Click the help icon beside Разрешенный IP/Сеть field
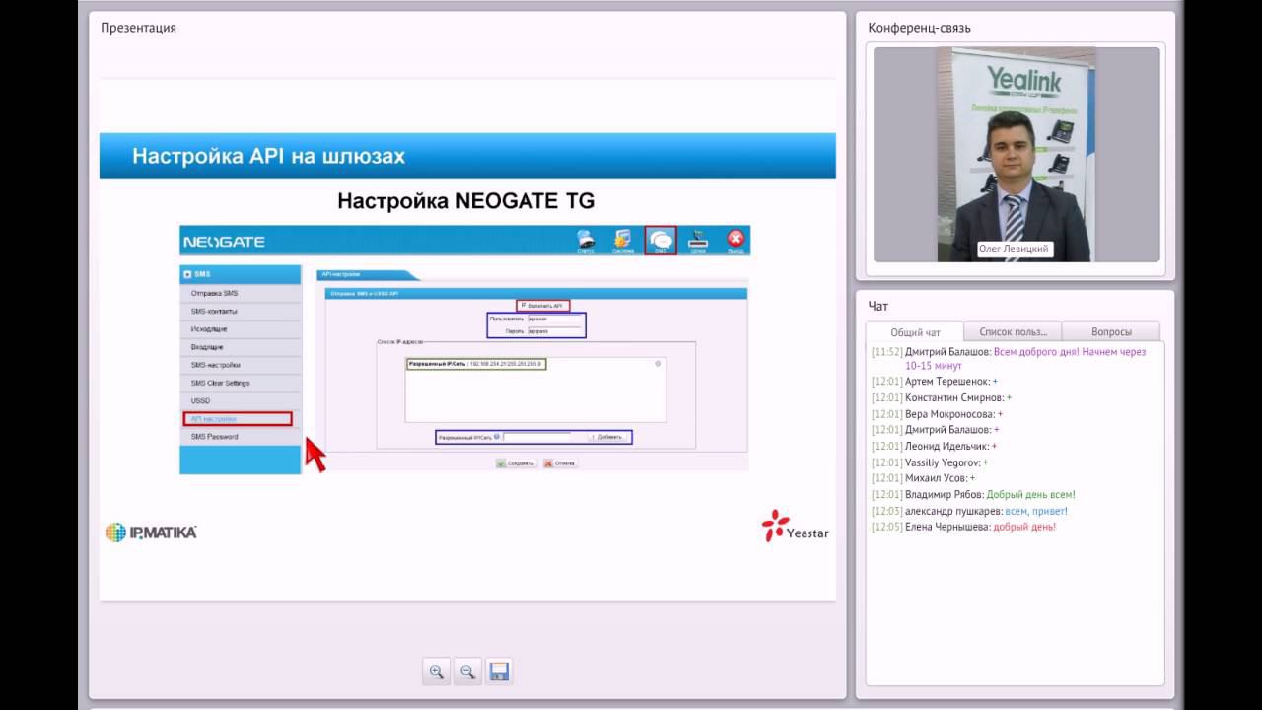 coord(497,436)
